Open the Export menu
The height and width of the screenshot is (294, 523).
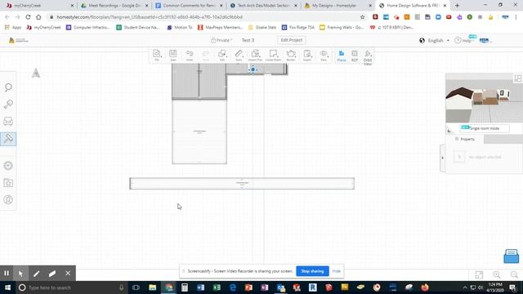pyautogui.click(x=307, y=55)
